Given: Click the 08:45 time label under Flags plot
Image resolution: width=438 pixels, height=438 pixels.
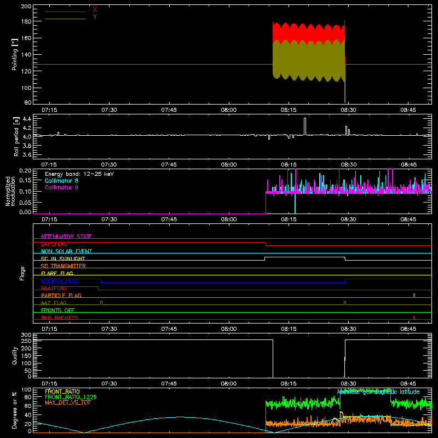Looking at the screenshot, I should pyautogui.click(x=408, y=329).
